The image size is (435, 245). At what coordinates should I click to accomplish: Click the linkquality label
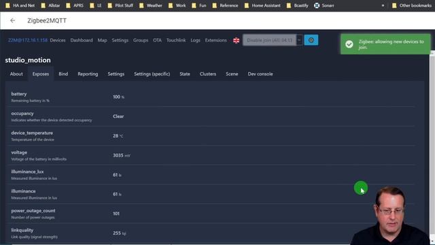22,230
